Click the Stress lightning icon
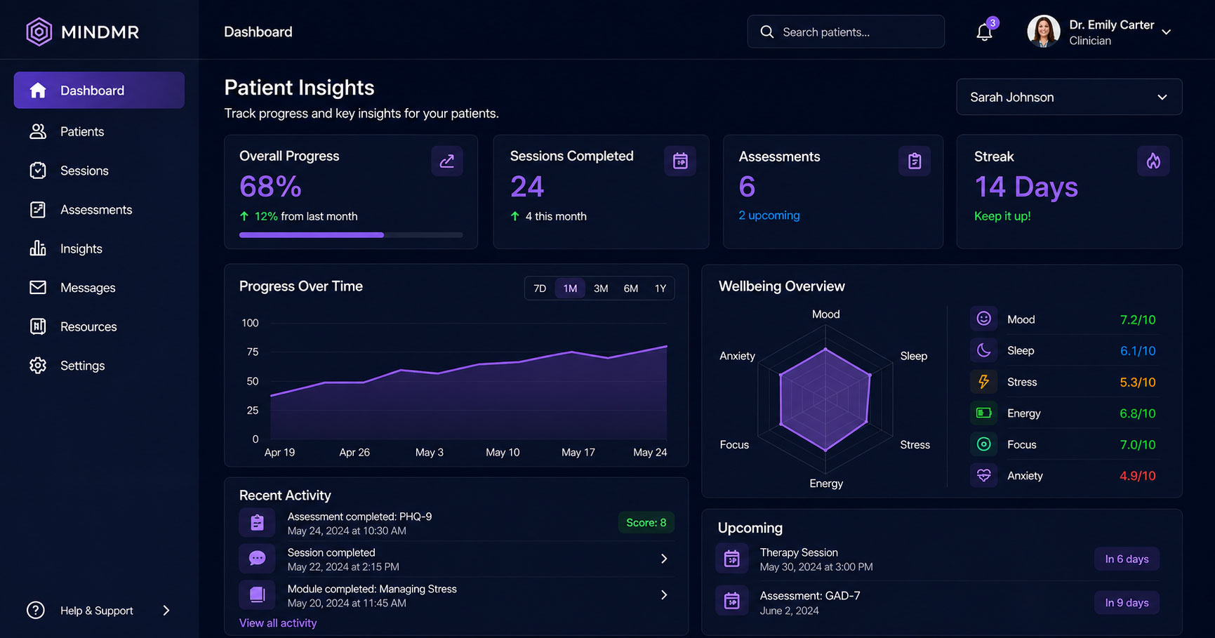This screenshot has width=1215, height=638. click(x=984, y=382)
